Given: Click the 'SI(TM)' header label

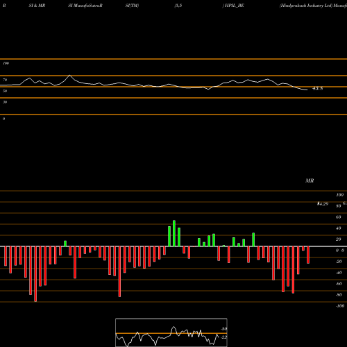Looking at the screenshot, I should click(132, 6).
